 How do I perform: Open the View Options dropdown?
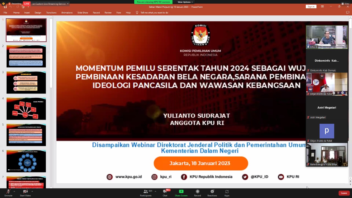(x=185, y=2)
